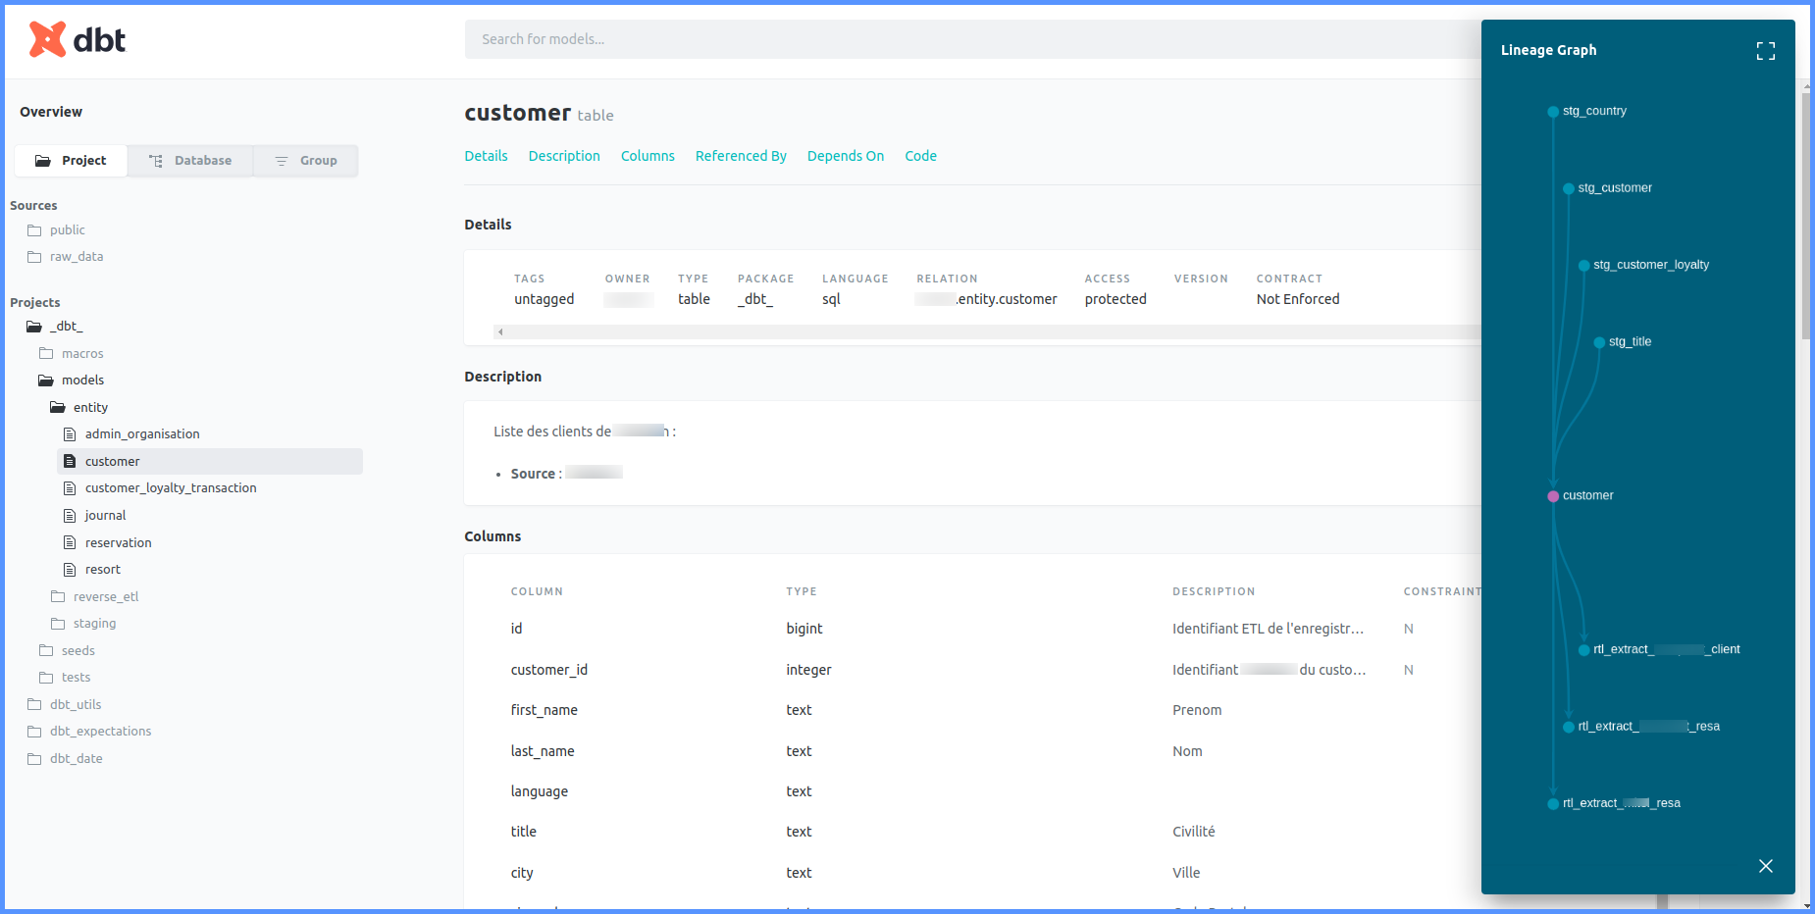Go to the Referenced By section

[741, 156]
